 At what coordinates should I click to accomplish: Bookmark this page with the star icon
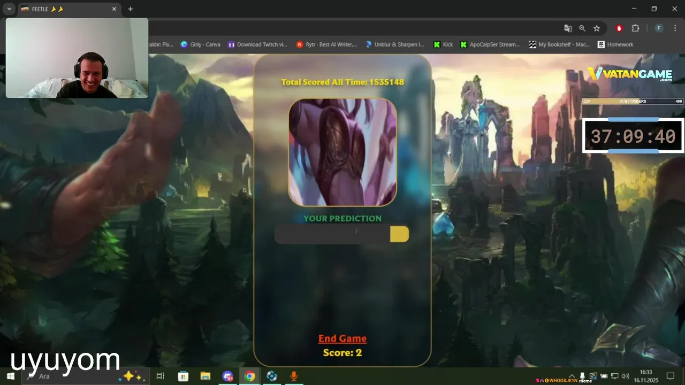pyautogui.click(x=597, y=28)
